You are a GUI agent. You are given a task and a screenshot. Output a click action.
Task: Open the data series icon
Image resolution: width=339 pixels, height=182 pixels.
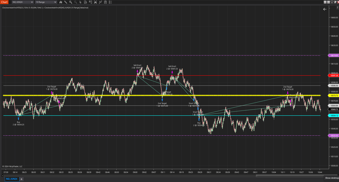(x=95, y=2)
